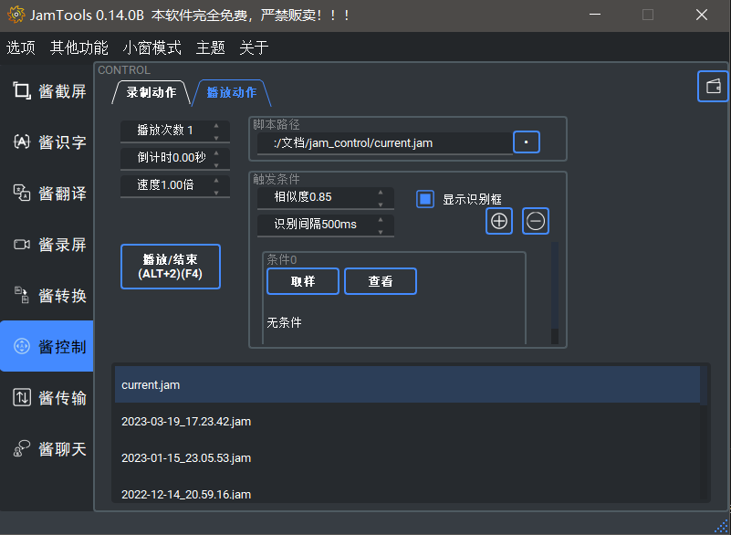Select current.jam in the script list
Viewport: 731px width, 535px height.
(407, 384)
